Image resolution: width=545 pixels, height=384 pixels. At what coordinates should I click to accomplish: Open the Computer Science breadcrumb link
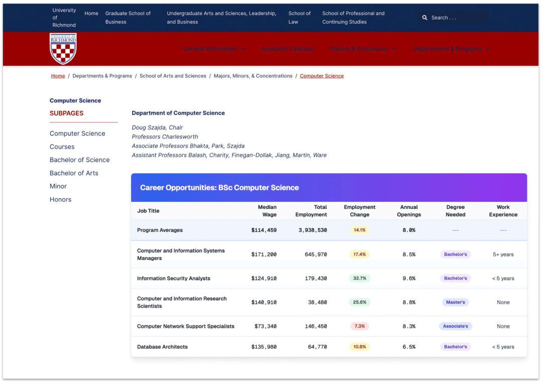(x=321, y=76)
